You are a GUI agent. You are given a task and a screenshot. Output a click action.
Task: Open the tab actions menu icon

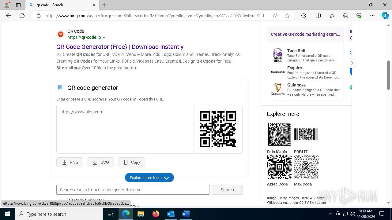pos(18,5)
